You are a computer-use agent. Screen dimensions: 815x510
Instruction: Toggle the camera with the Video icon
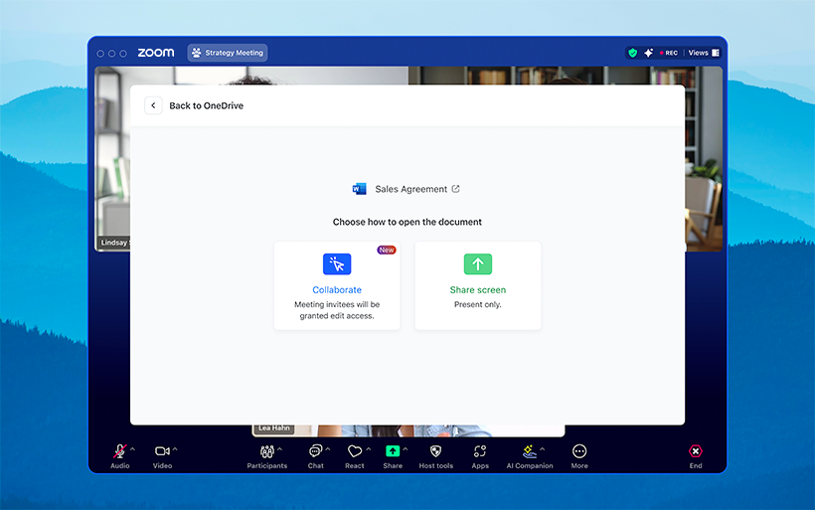(x=162, y=451)
